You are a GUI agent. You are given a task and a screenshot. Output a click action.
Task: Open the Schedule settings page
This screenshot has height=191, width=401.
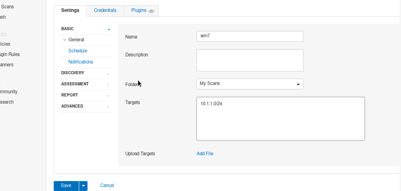click(x=78, y=51)
